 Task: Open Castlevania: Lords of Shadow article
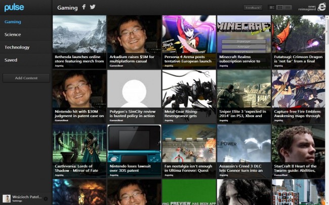pos(79,151)
